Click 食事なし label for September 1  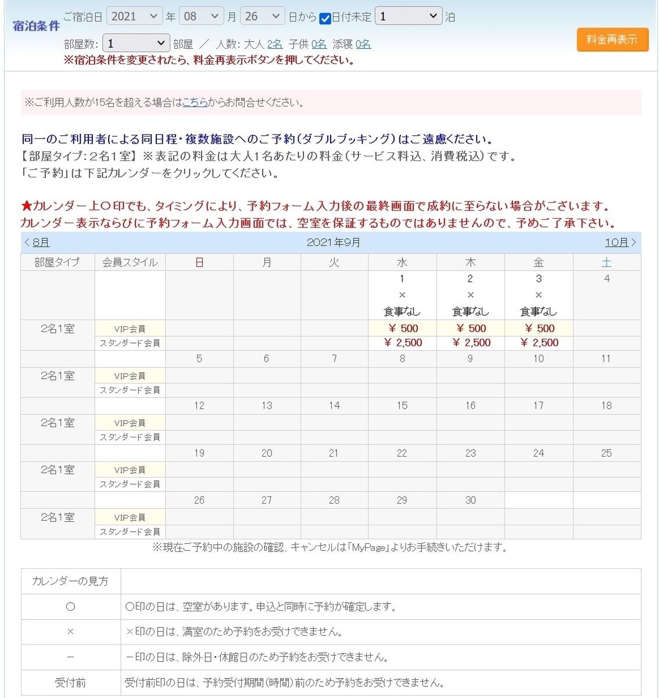tap(402, 311)
